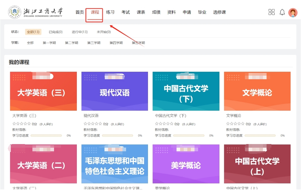The height and width of the screenshot is (190, 302).
Task: Open the 成绩 navigation tab
Action: tap(156, 12)
